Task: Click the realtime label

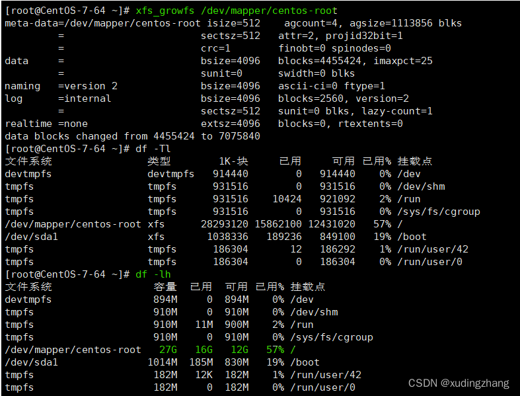Action: pyautogui.click(x=28, y=124)
